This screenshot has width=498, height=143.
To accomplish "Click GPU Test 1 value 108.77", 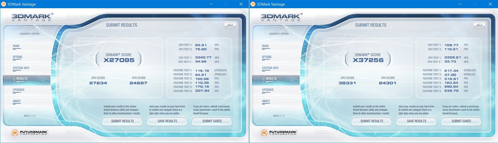I will point(451,45).
